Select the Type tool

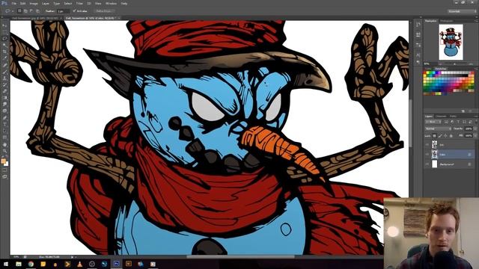pos(4,124)
